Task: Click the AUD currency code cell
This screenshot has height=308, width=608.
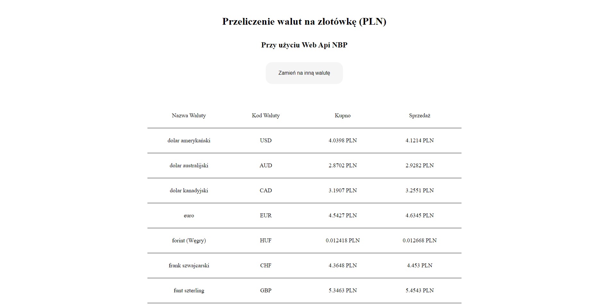Action: click(265, 166)
